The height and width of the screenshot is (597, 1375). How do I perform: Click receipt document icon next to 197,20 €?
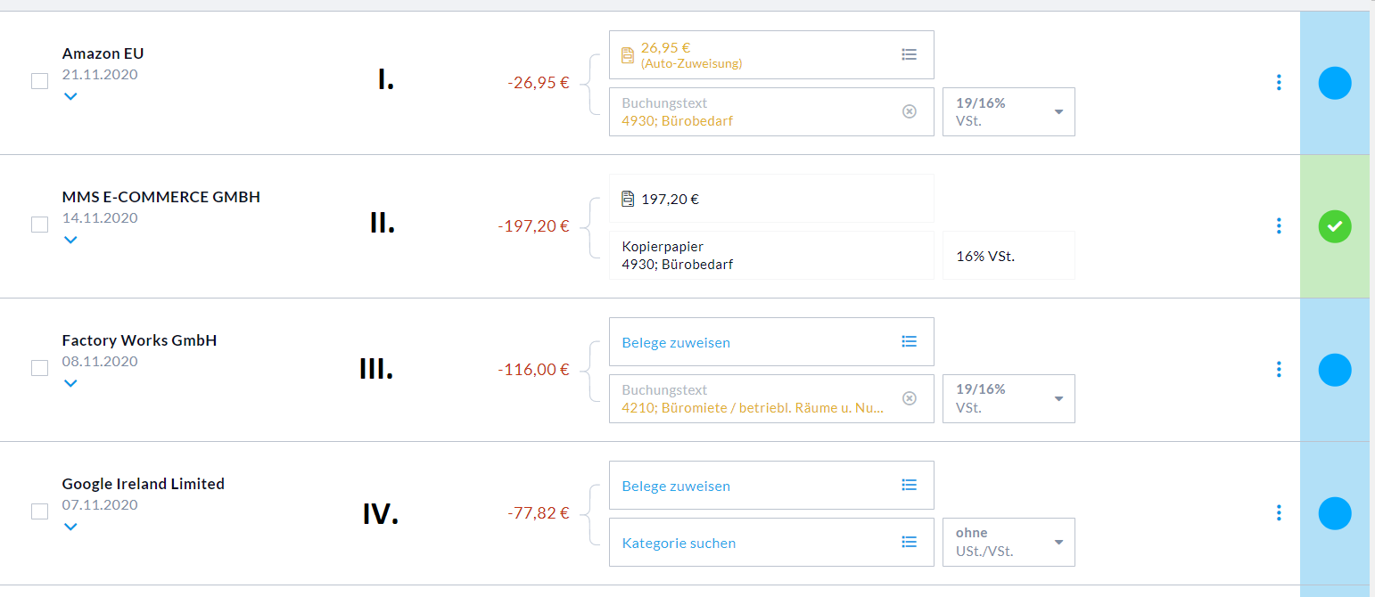tap(628, 199)
